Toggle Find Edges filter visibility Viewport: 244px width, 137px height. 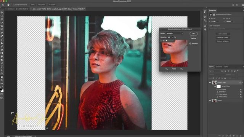pyautogui.click(x=217, y=89)
